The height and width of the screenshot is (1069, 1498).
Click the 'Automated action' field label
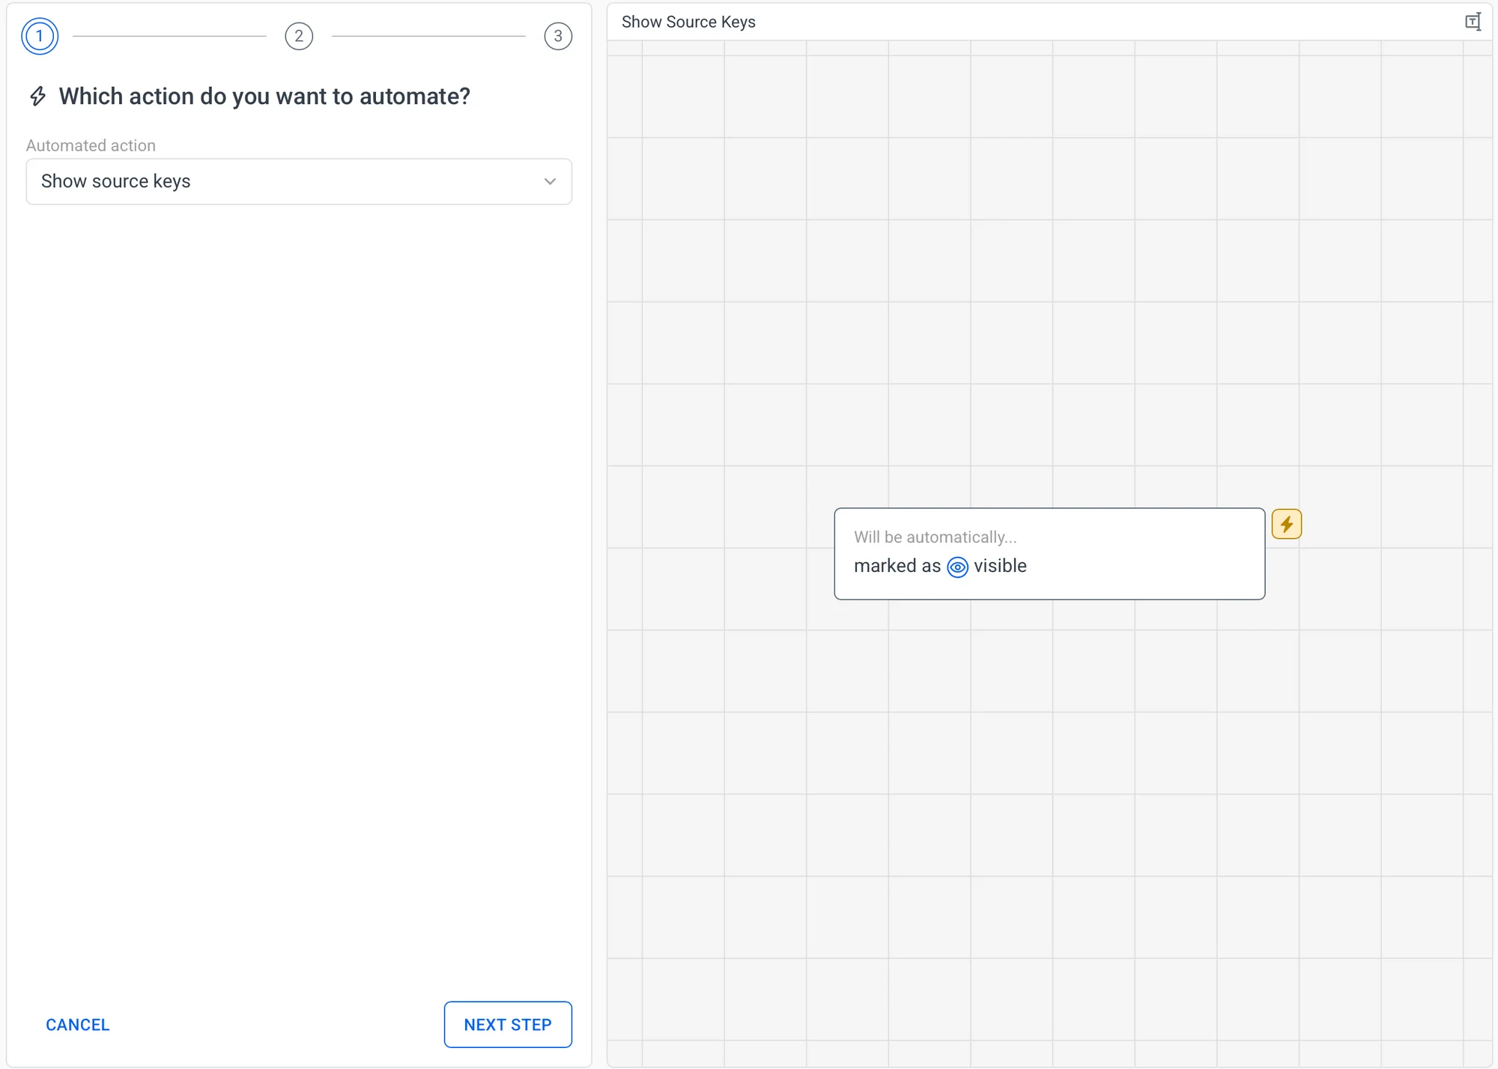pos(91,145)
